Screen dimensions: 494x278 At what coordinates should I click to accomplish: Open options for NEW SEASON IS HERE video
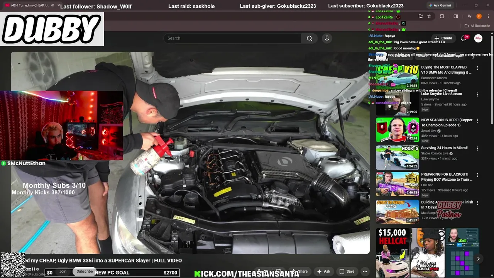477,121
